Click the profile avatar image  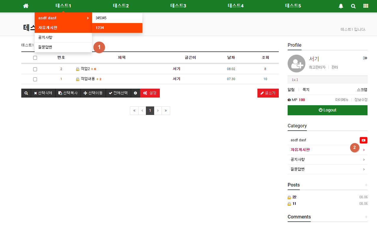coord(296,64)
